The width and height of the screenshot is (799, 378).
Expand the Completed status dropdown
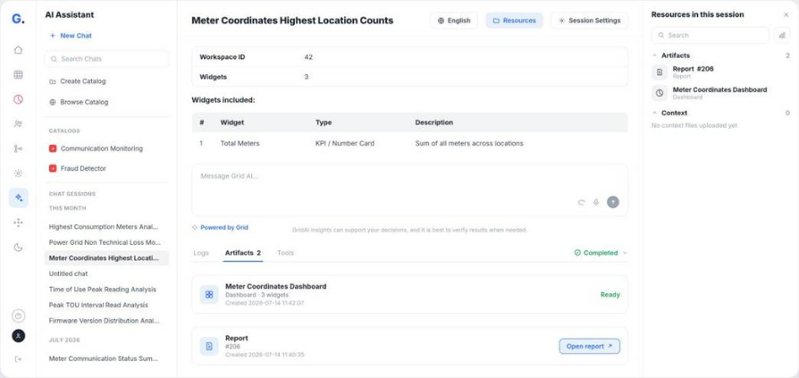click(x=601, y=253)
